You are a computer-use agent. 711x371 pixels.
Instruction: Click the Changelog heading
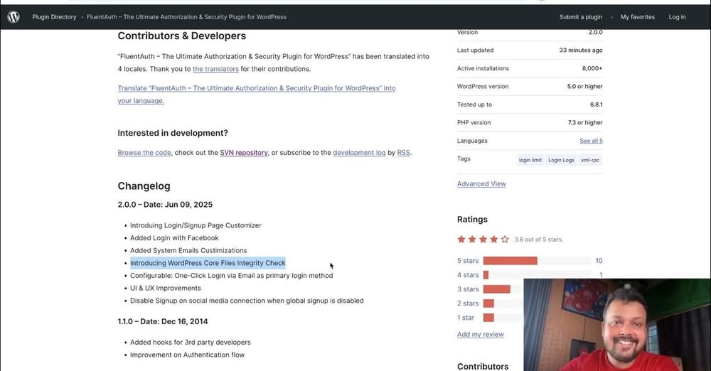point(144,186)
